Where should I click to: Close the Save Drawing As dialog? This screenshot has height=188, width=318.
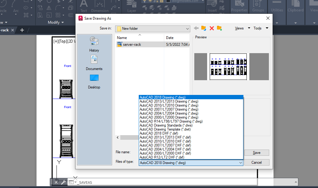point(268,18)
